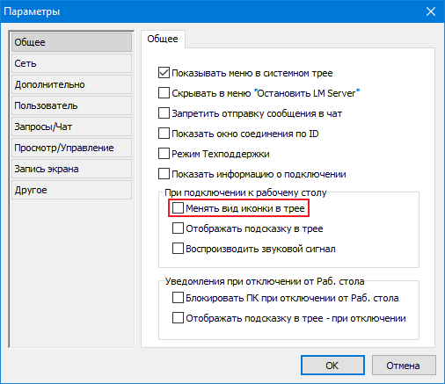Close the Параметры dialog window
The height and width of the screenshot is (384, 445).
[x=431, y=11]
